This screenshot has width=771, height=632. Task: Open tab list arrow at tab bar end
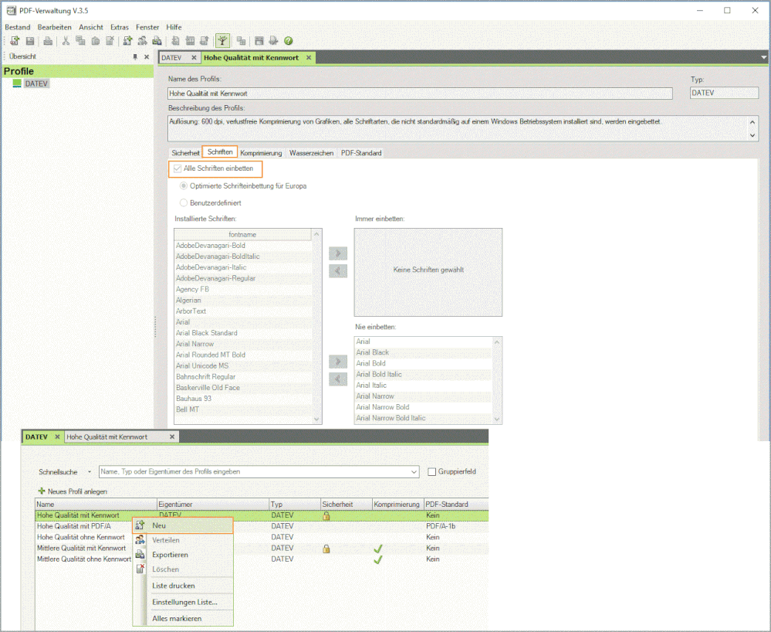[x=763, y=58]
